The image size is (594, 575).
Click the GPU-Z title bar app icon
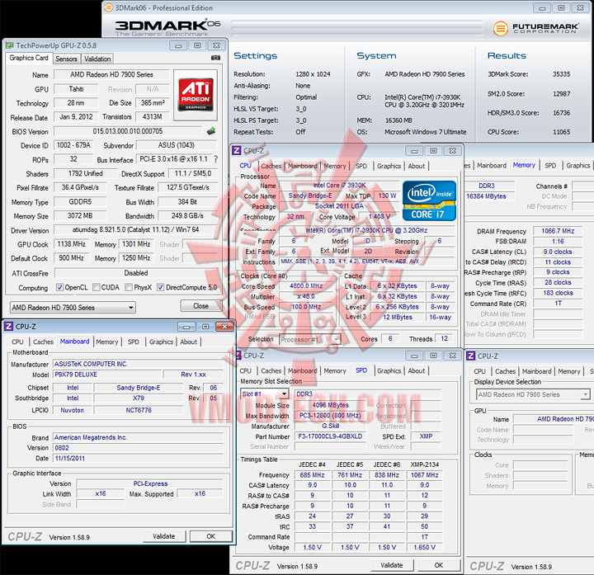[x=9, y=45]
